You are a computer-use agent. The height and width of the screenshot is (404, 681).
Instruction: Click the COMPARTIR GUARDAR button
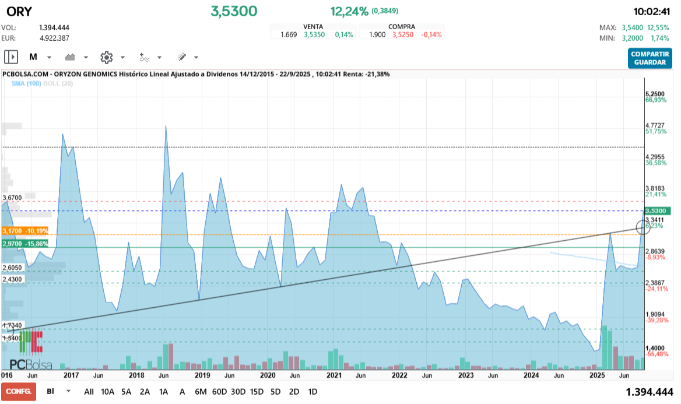pyautogui.click(x=650, y=58)
